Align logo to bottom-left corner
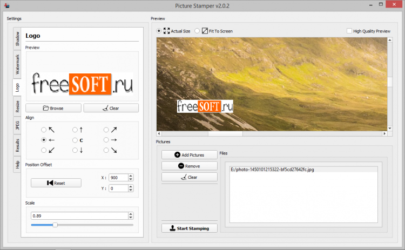 pyautogui.click(x=44, y=150)
